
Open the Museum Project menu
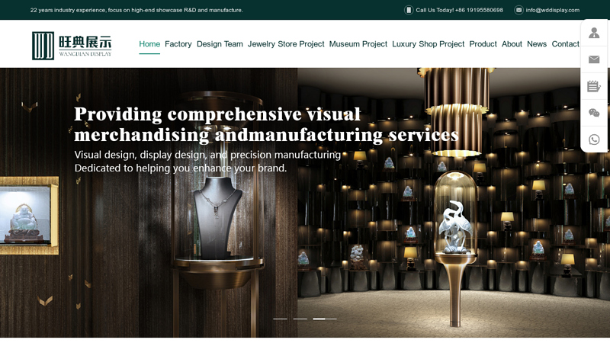tap(358, 44)
